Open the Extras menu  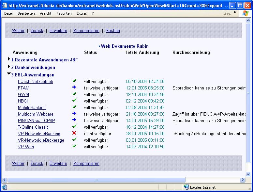coord(82,14)
